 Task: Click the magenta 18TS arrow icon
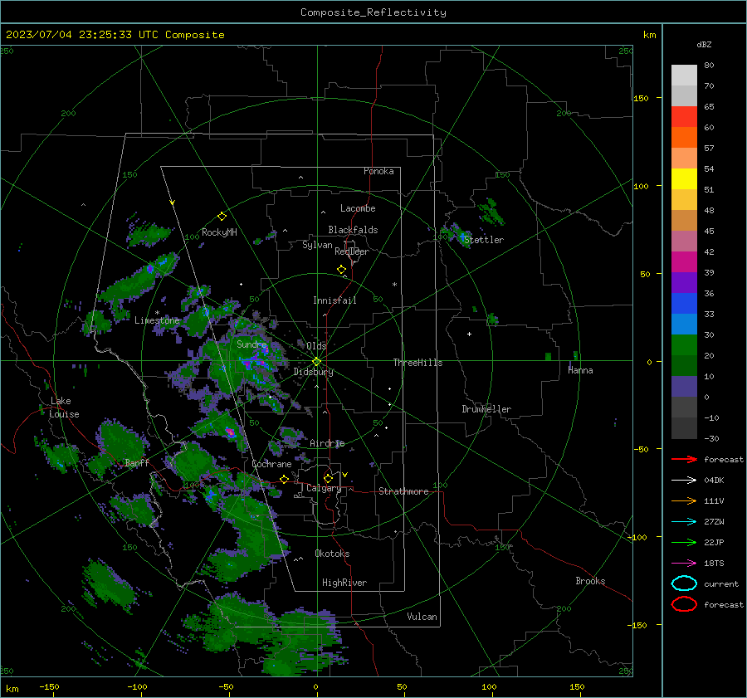(x=684, y=564)
